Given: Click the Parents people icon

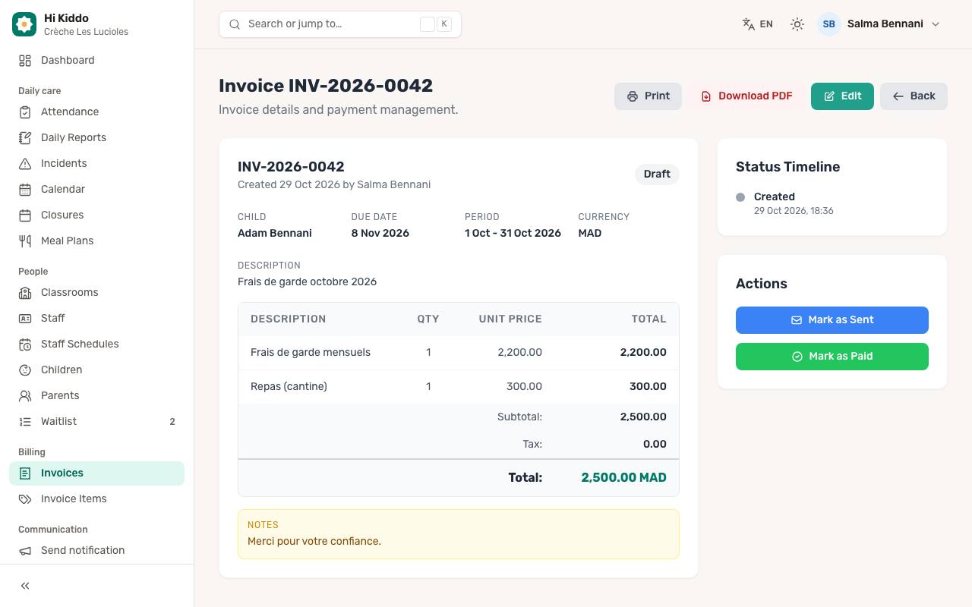Looking at the screenshot, I should (x=25, y=395).
